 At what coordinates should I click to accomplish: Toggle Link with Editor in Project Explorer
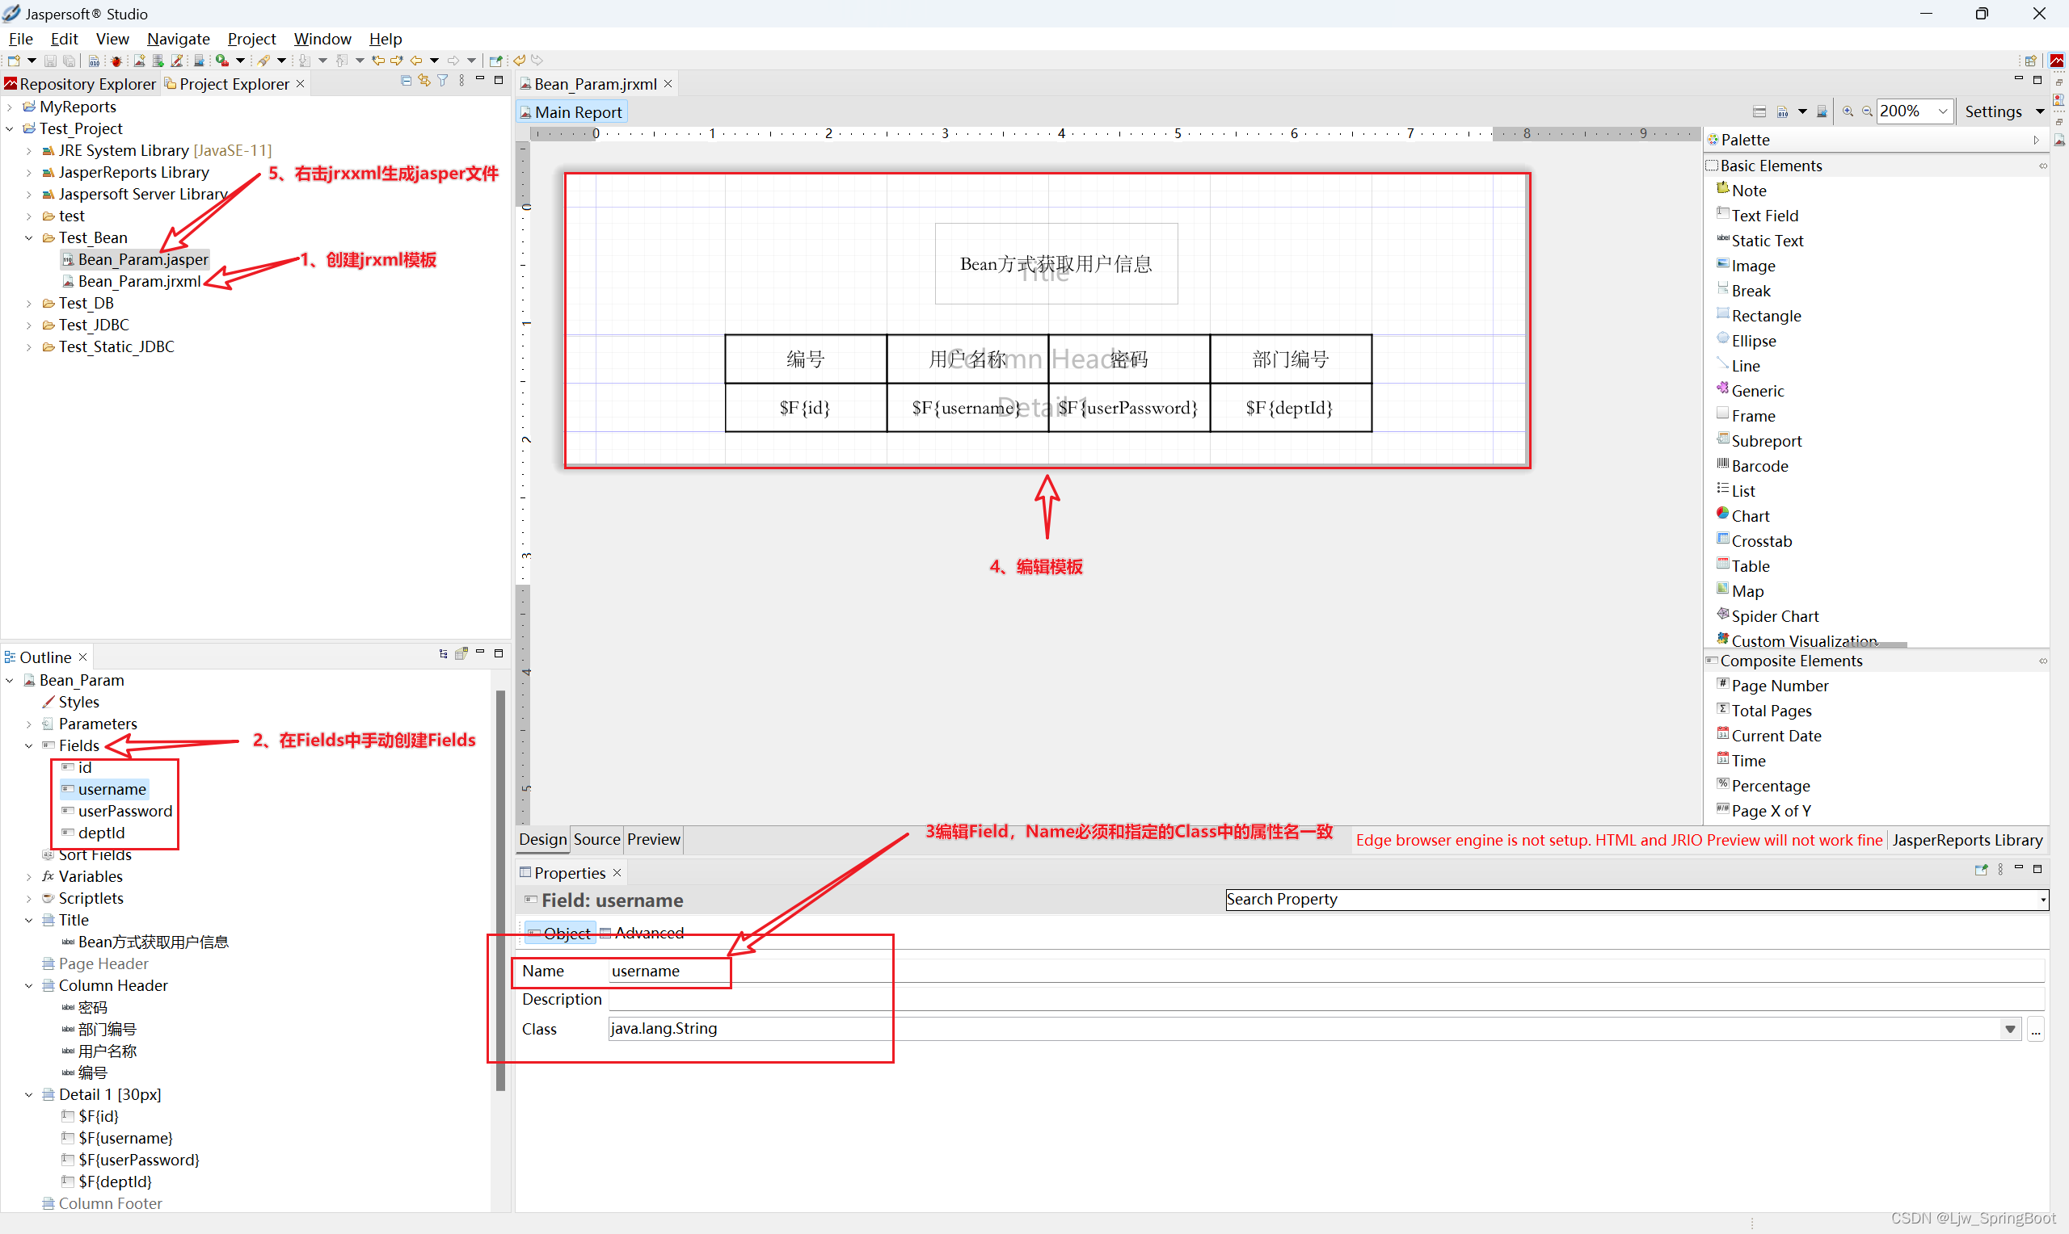(x=424, y=81)
